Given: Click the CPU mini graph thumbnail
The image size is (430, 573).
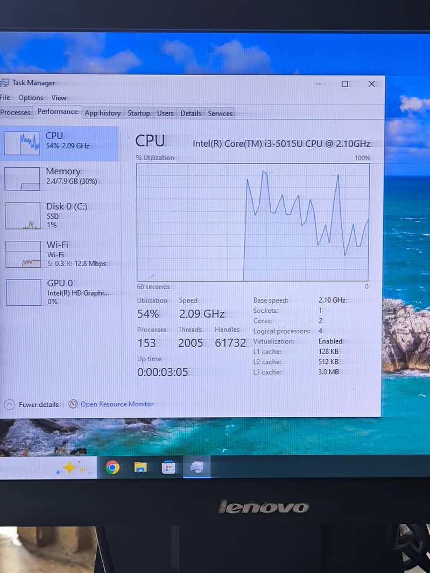Looking at the screenshot, I should point(22,143).
